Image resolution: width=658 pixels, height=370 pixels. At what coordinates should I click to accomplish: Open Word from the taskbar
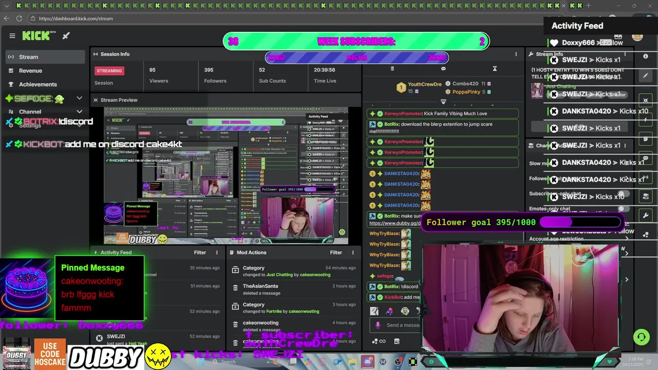click(x=383, y=362)
